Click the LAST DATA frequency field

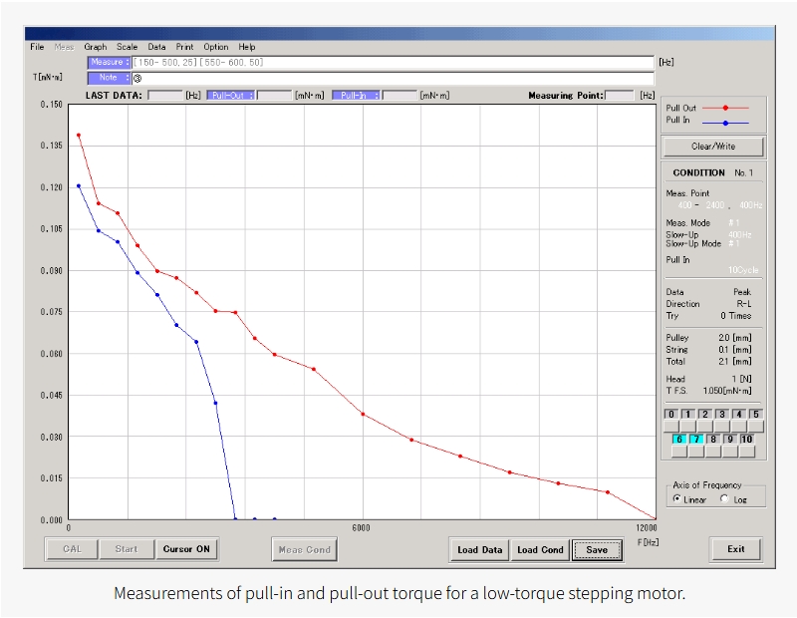click(x=165, y=95)
